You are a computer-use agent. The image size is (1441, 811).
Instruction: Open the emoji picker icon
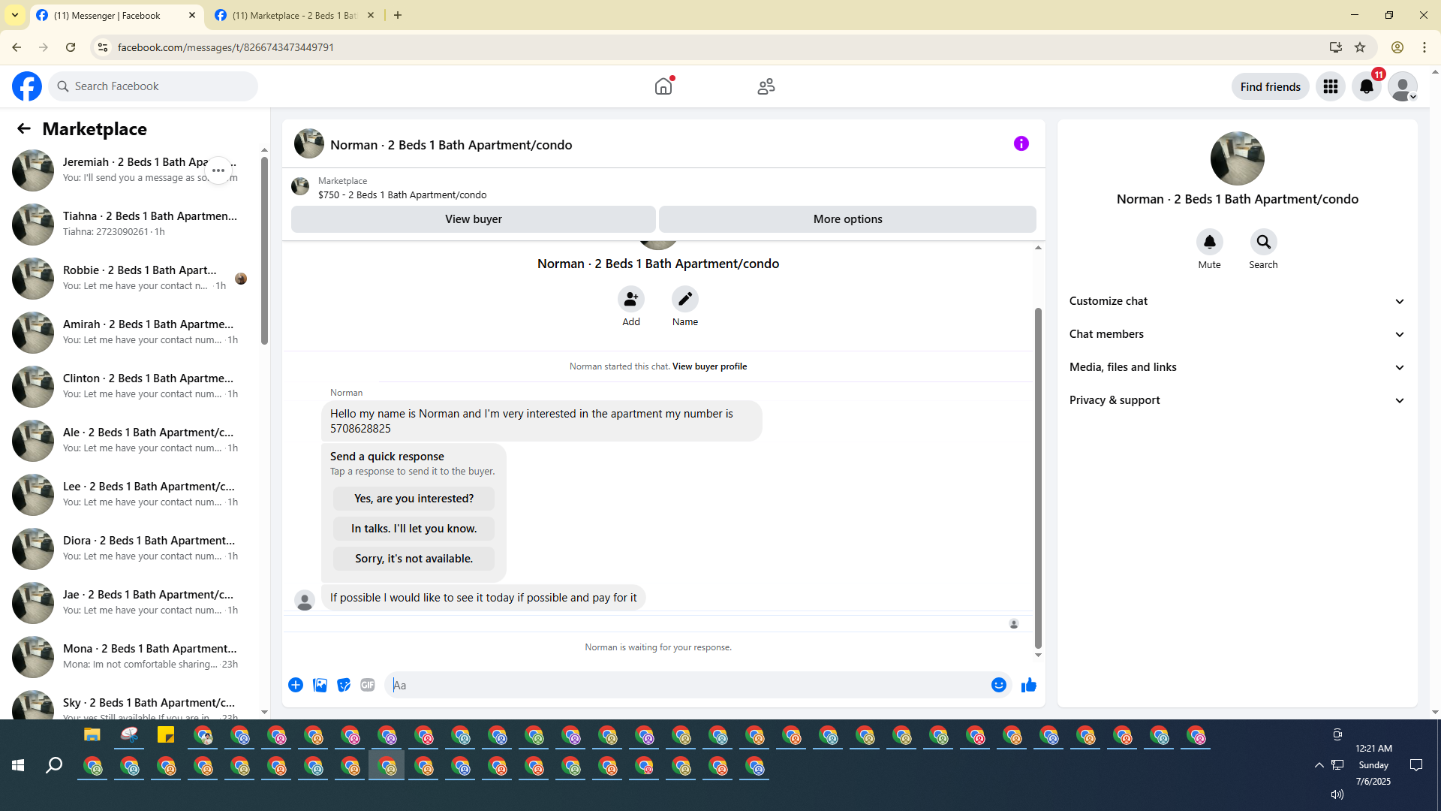(x=998, y=685)
